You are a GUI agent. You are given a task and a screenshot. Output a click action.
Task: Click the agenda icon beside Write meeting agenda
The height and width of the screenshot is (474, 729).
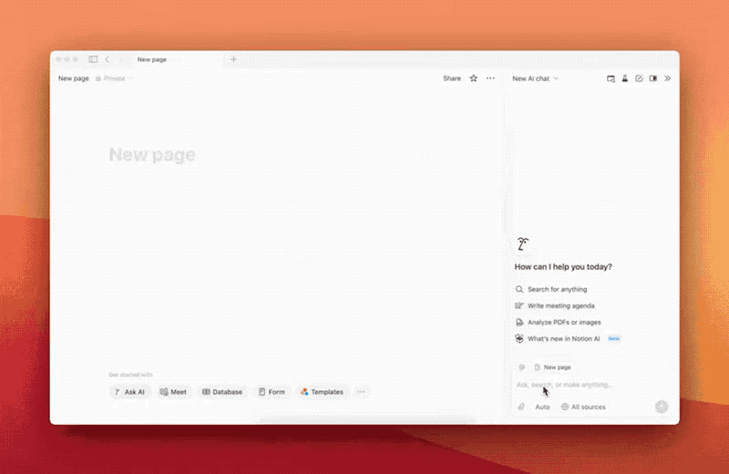[519, 305]
